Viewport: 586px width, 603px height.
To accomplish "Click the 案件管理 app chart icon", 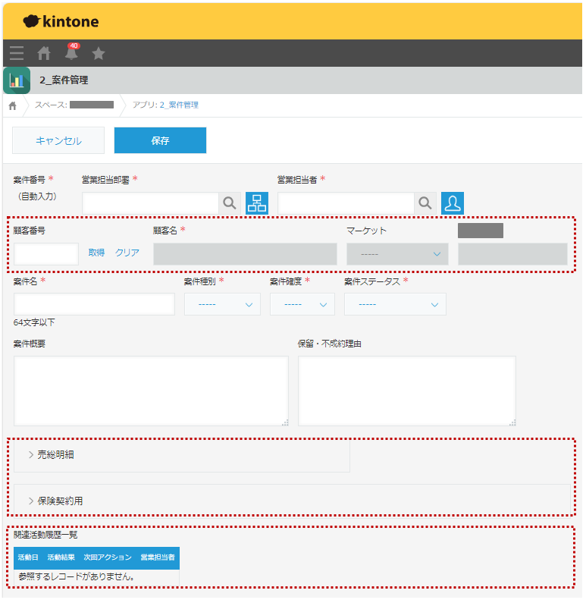I will (17, 80).
